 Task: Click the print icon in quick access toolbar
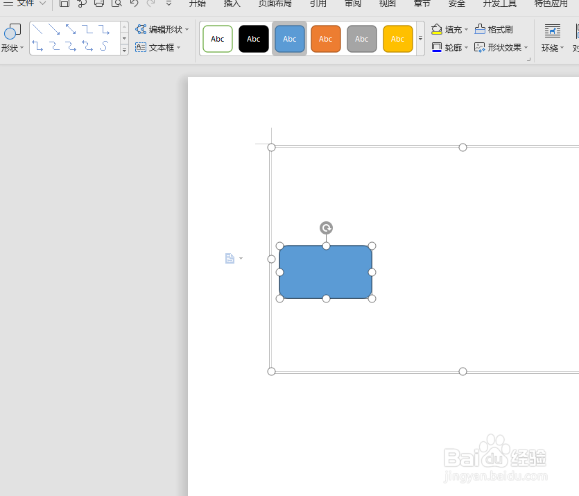pyautogui.click(x=99, y=3)
